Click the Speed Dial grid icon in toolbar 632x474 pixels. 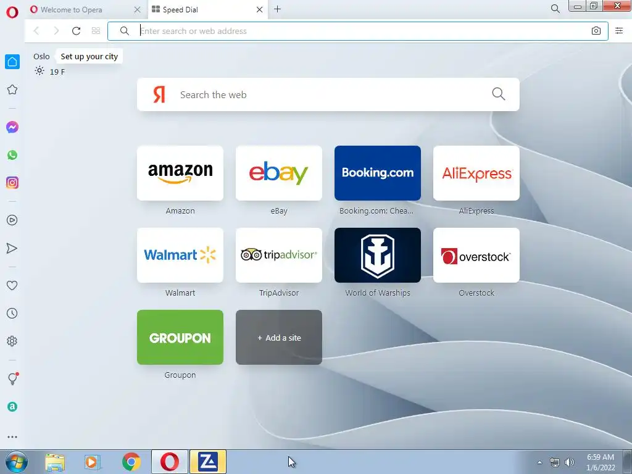[96, 31]
